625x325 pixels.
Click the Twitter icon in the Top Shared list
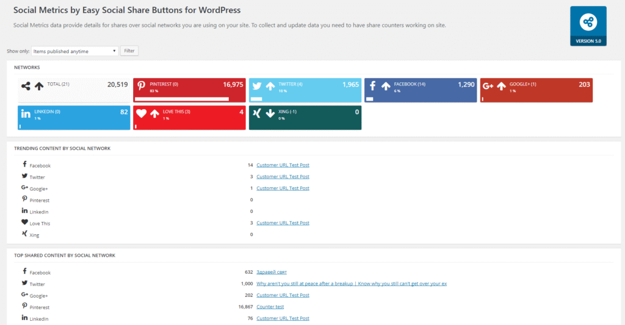(x=24, y=283)
